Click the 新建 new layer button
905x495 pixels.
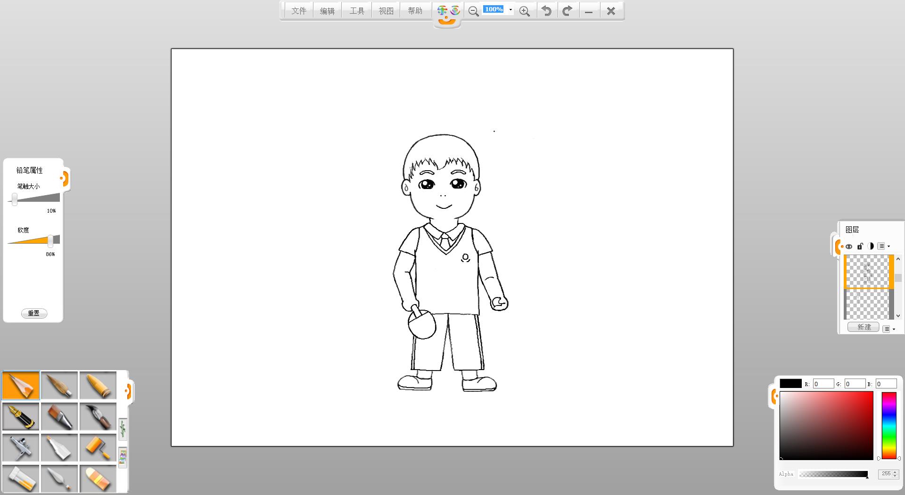[x=864, y=327]
